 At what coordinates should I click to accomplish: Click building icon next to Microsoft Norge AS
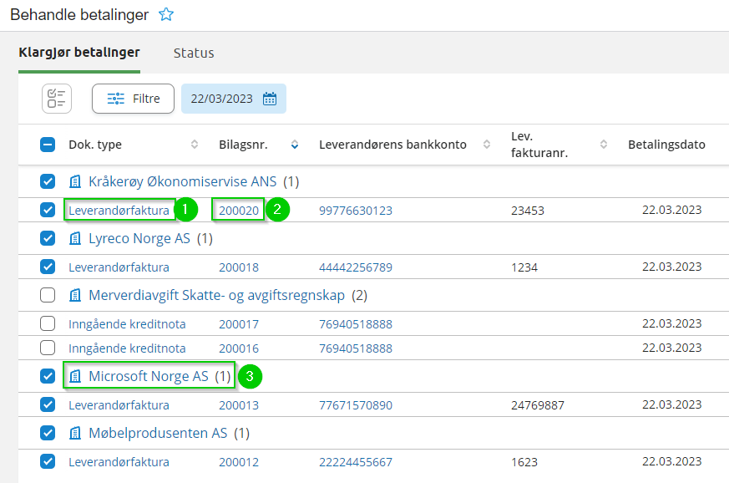pyautogui.click(x=75, y=376)
